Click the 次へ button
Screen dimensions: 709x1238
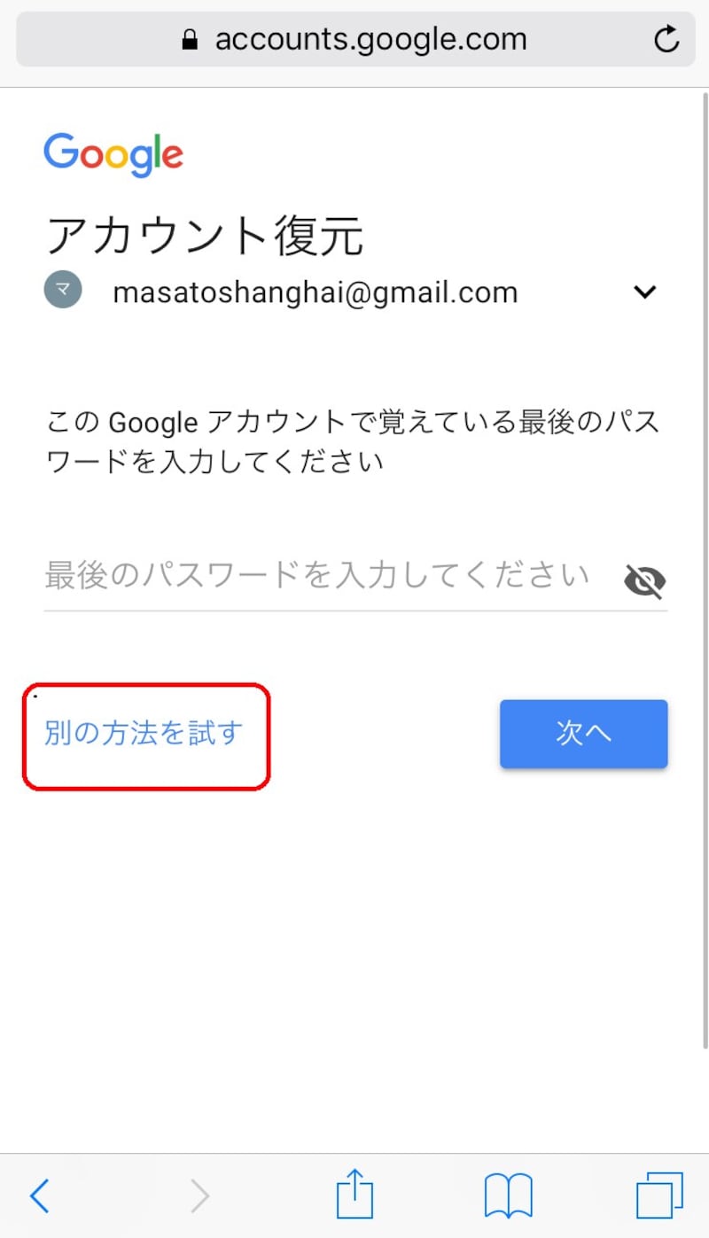click(583, 734)
